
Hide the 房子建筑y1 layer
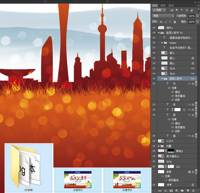[x=154, y=156]
